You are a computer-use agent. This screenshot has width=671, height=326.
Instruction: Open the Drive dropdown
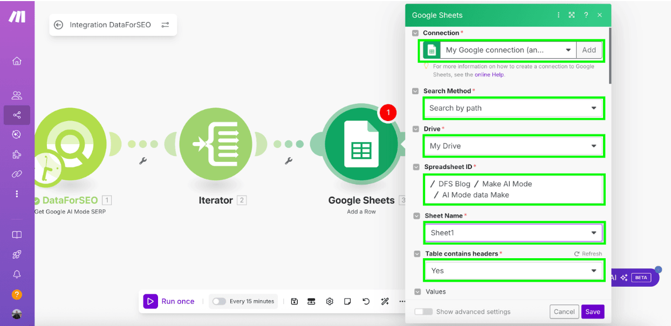(513, 146)
